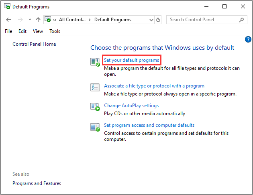This screenshot has width=253, height=195.
Task: Click the title bar Default Programs icon
Action: point(7,6)
